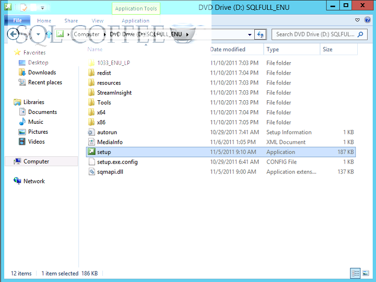The width and height of the screenshot is (376, 282).
Task: Sort by Type column header
Action: [x=273, y=50]
